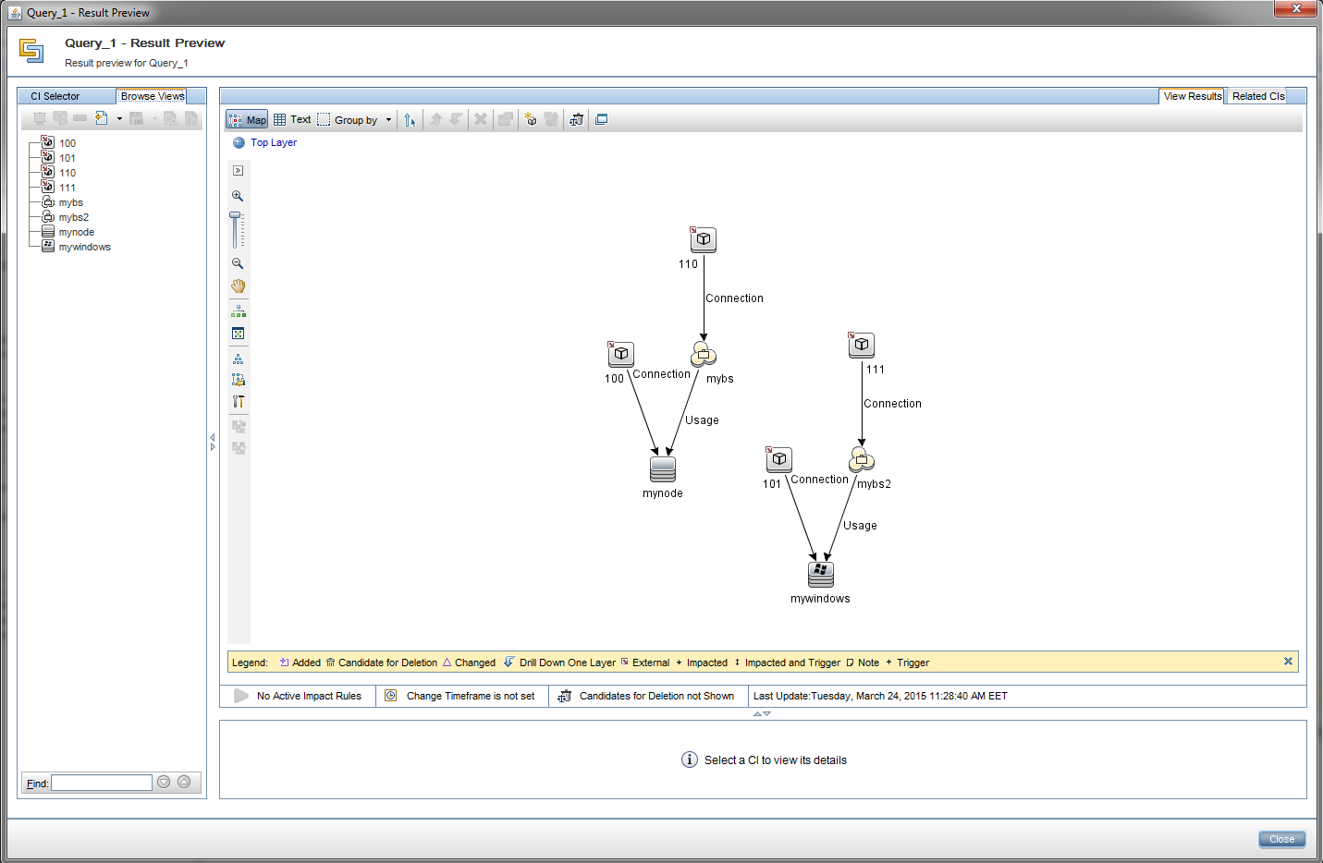
Task: Open the CI Selector tab
Action: 55,96
